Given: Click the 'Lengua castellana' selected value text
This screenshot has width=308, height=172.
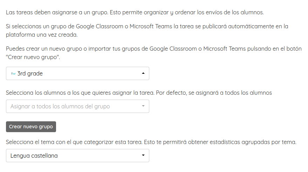Looking at the screenshot, I should 34,156.
